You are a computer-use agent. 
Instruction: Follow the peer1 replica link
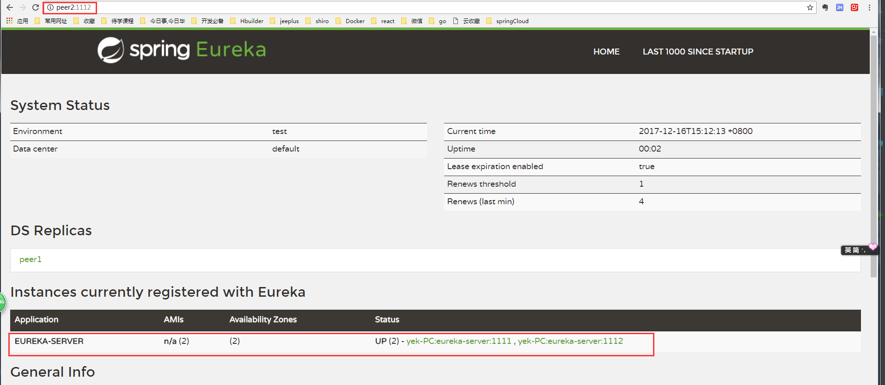[x=31, y=259]
